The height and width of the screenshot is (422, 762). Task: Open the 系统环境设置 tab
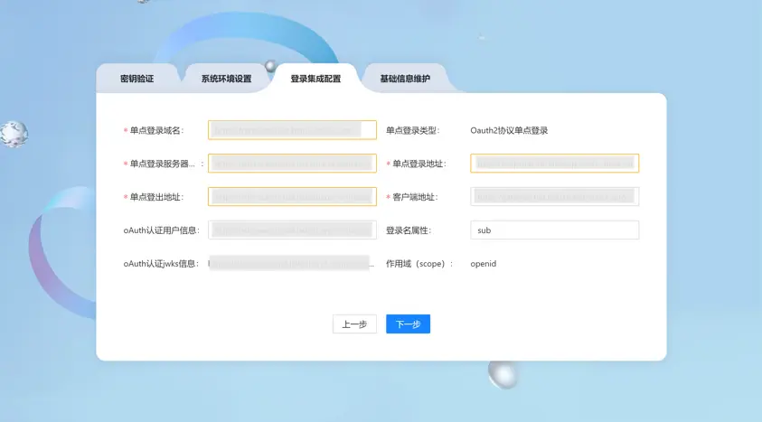(227, 79)
